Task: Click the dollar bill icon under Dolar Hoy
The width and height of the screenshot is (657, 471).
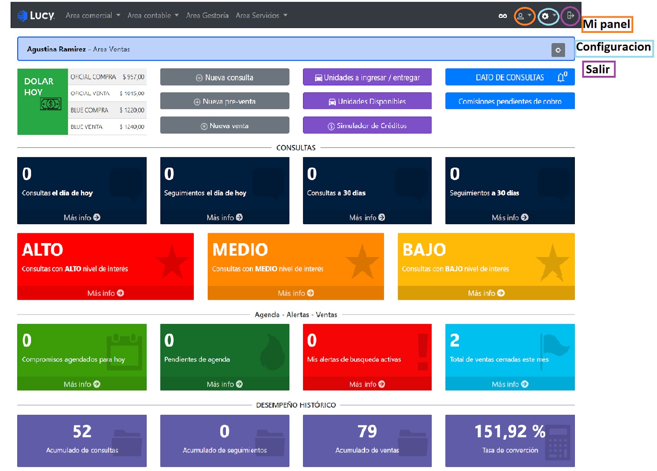Action: pos(51,104)
